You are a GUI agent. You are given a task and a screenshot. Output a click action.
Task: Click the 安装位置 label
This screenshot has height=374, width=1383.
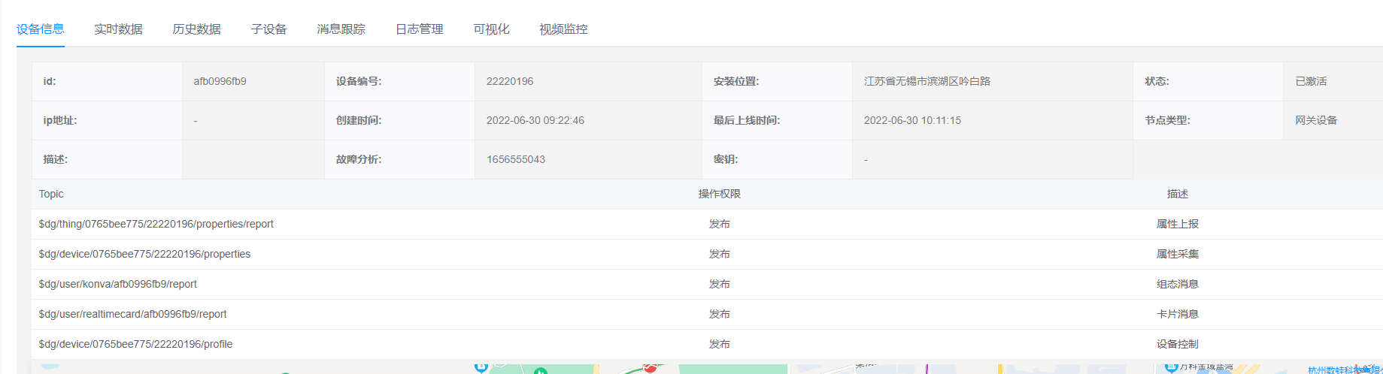[736, 81]
